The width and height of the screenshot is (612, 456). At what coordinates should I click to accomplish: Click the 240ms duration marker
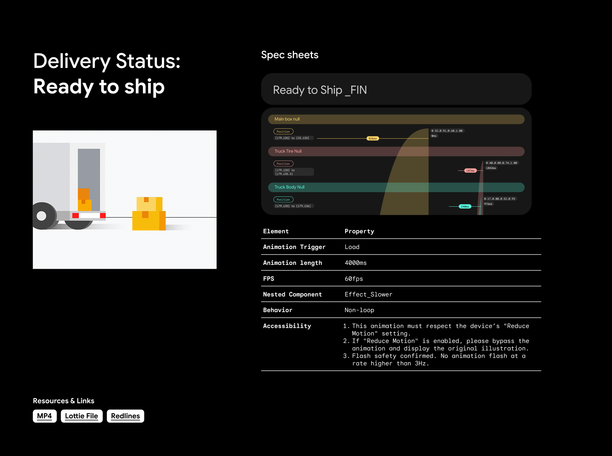pyautogui.click(x=465, y=207)
